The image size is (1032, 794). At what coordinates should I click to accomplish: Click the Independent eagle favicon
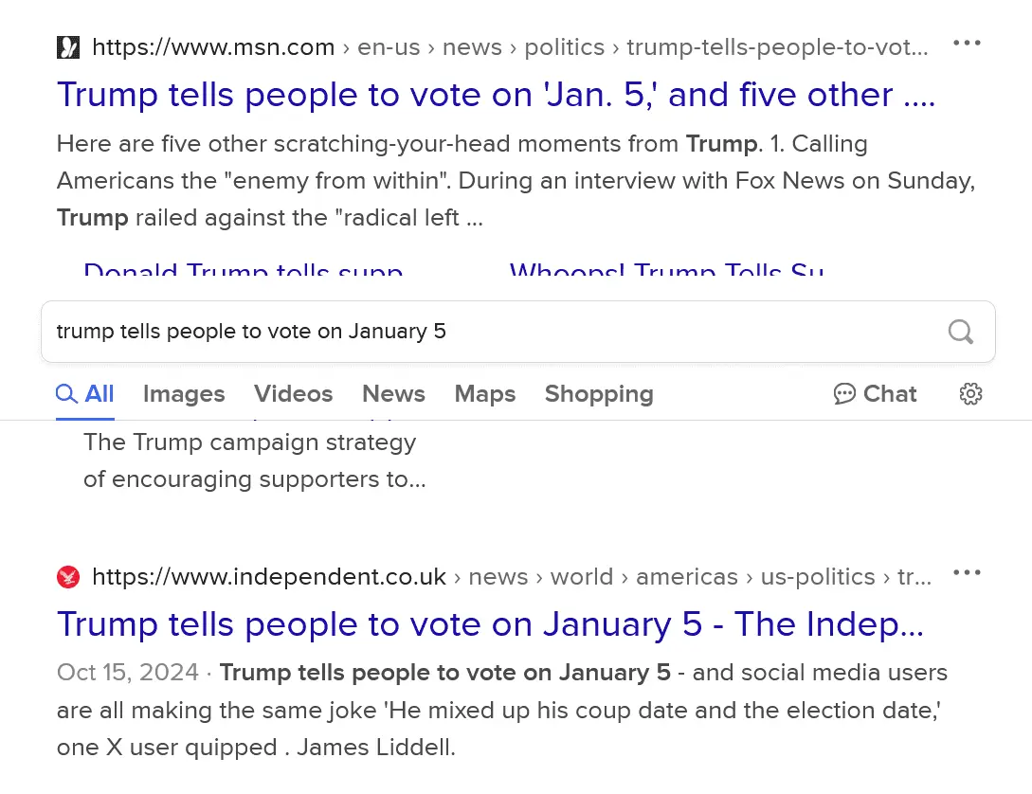click(68, 576)
